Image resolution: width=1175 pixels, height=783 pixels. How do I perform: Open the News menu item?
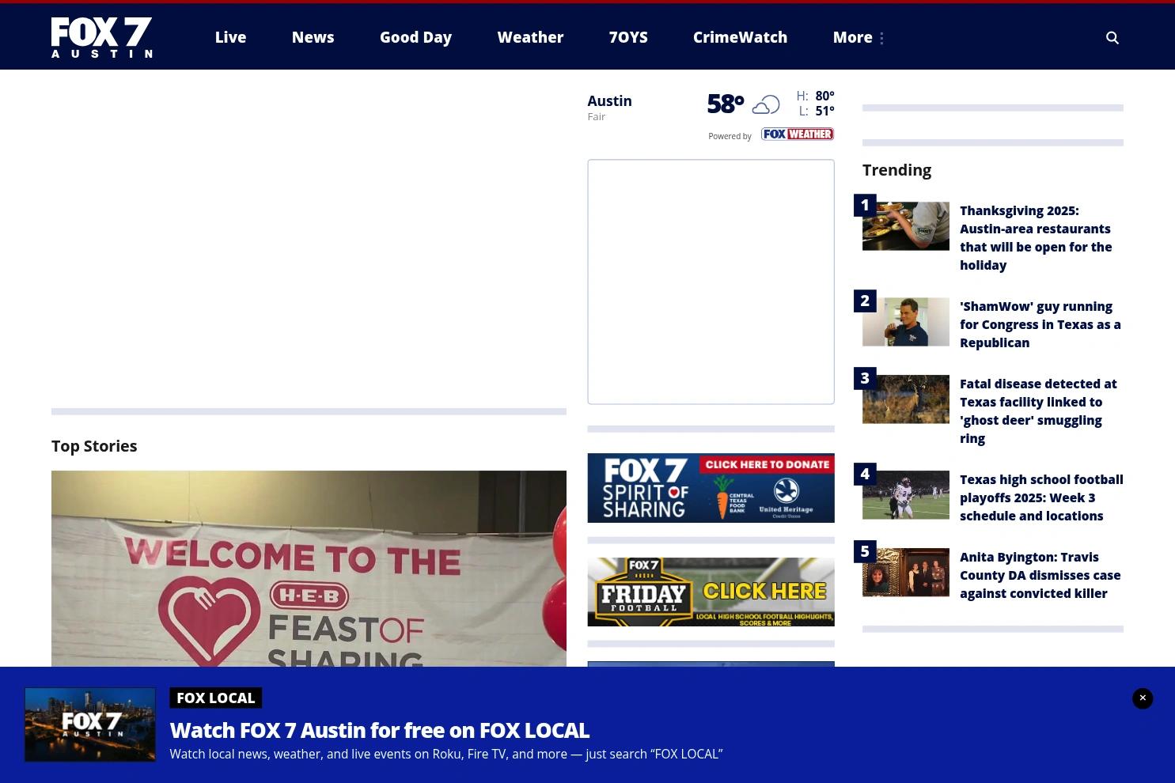point(313,37)
